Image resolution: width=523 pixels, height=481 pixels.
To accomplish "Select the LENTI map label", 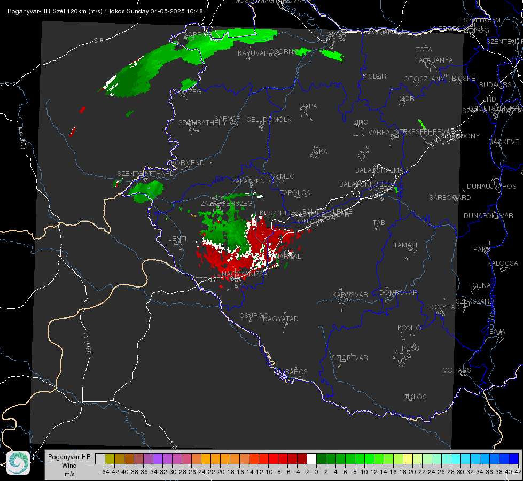I will tap(177, 239).
